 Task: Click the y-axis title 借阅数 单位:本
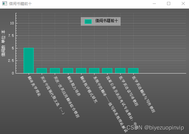3,43
